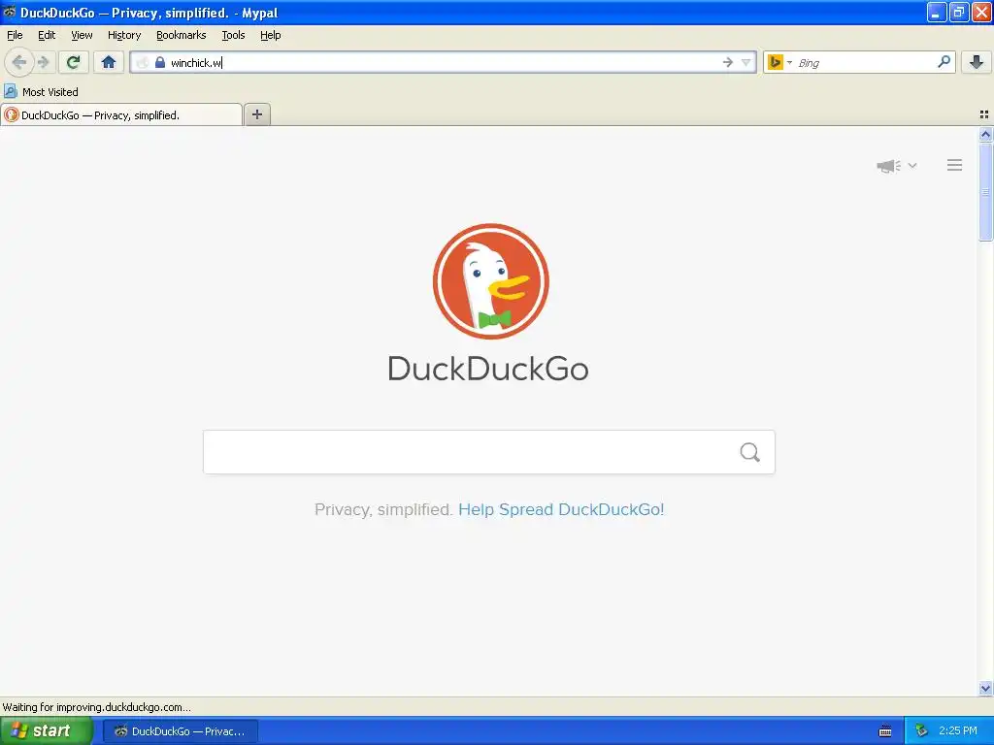Open the address bar history dropdown
The height and width of the screenshot is (745, 994).
(x=746, y=62)
